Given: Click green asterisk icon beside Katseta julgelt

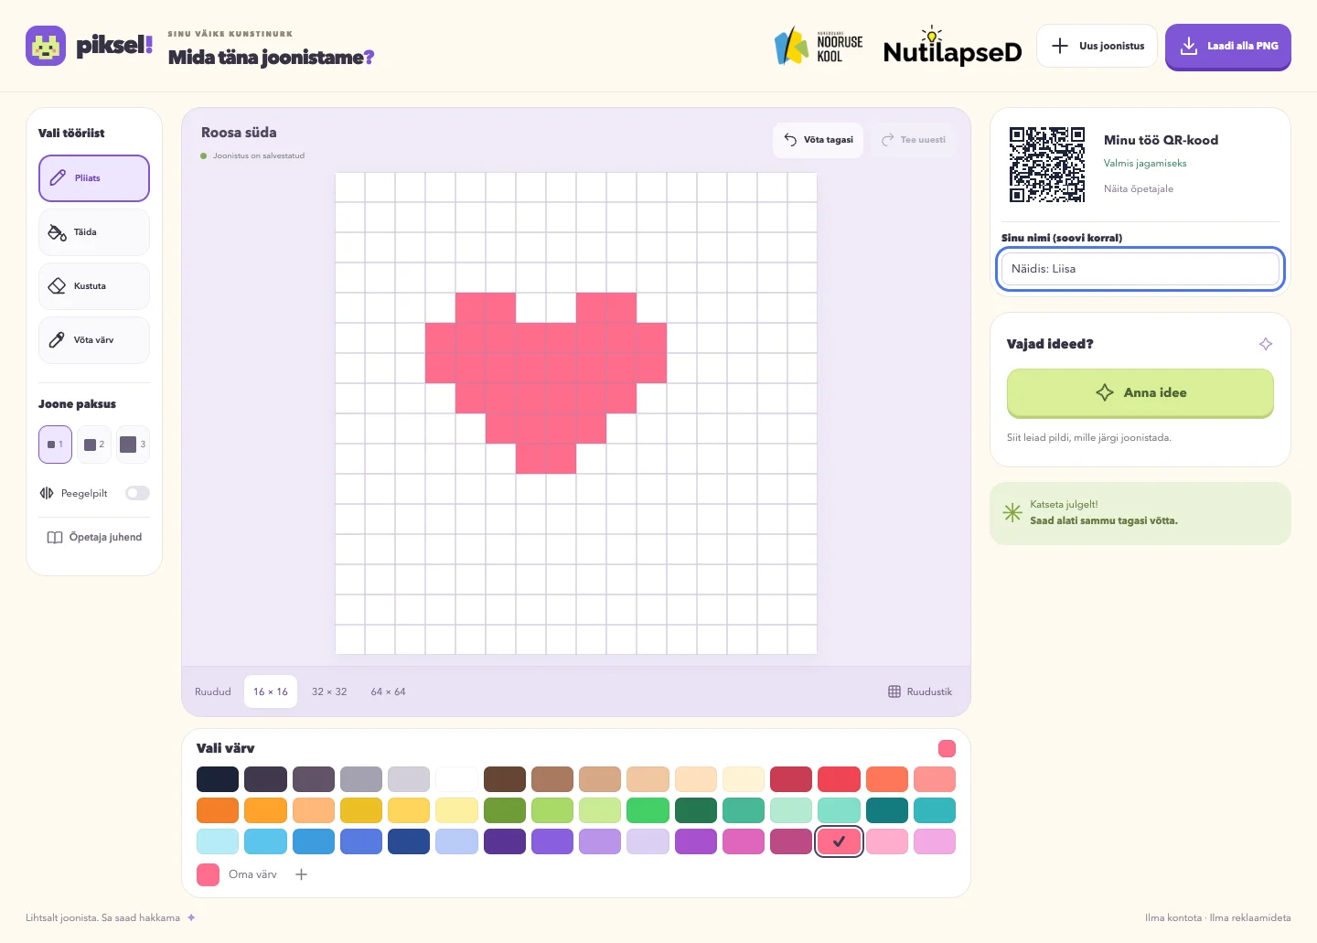Looking at the screenshot, I should click(1012, 512).
